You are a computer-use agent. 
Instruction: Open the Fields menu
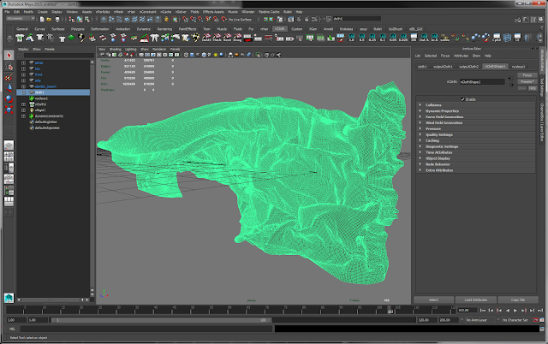pyautogui.click(x=194, y=12)
